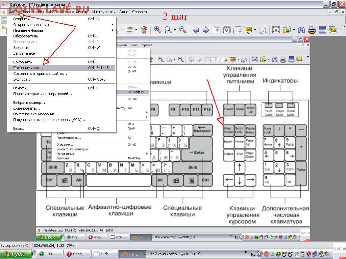Choose Закрыть все from the menu
The image size is (346, 259).
[61, 53]
